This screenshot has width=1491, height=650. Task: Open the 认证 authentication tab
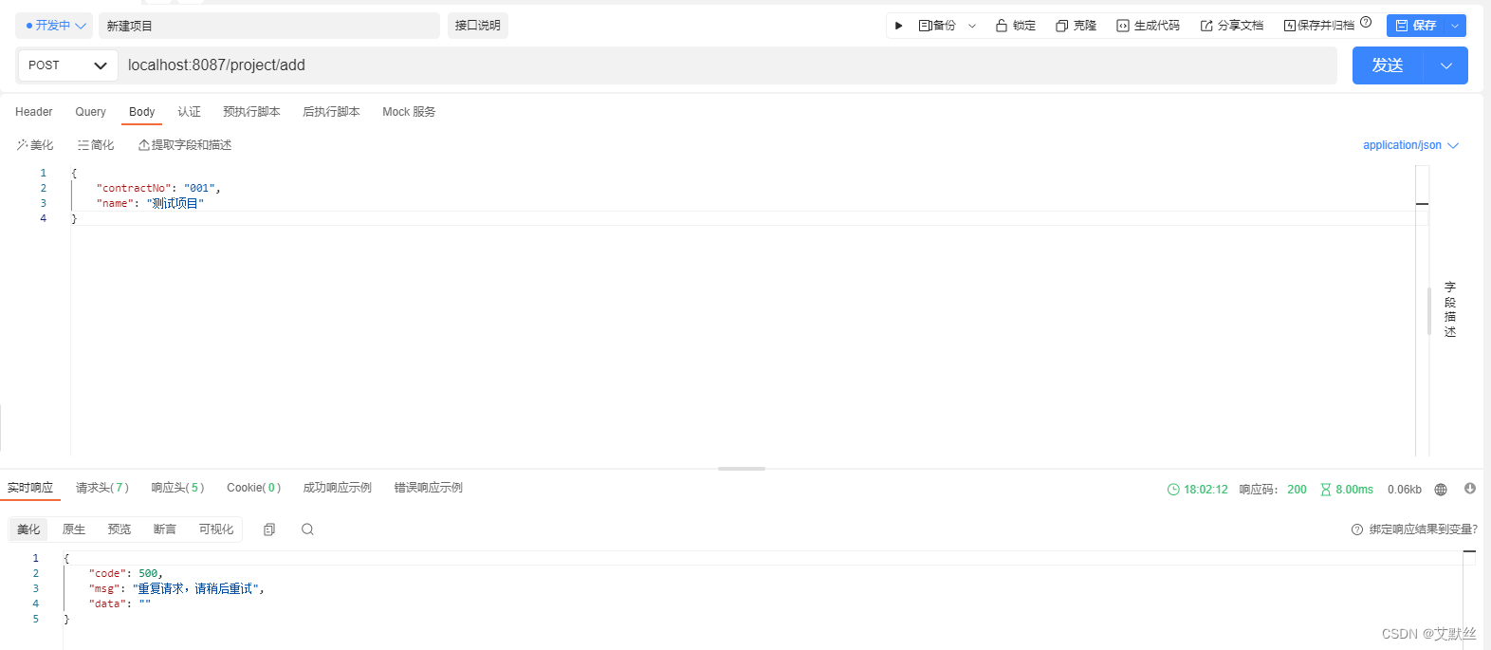click(x=189, y=112)
